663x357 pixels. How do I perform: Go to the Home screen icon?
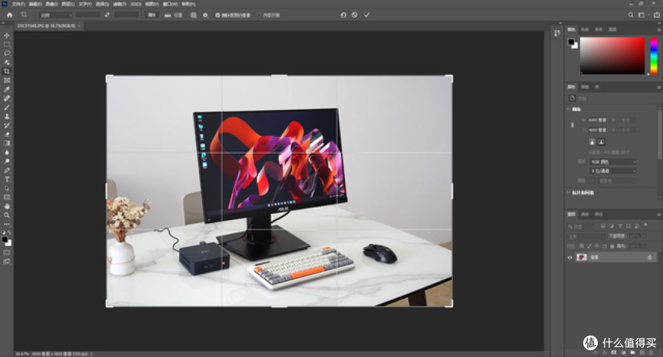(x=9, y=15)
